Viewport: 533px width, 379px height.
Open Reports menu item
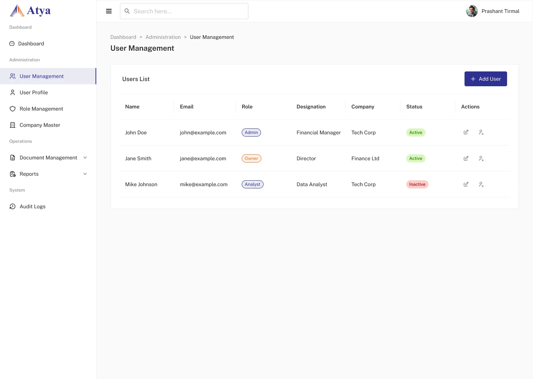tap(48, 174)
